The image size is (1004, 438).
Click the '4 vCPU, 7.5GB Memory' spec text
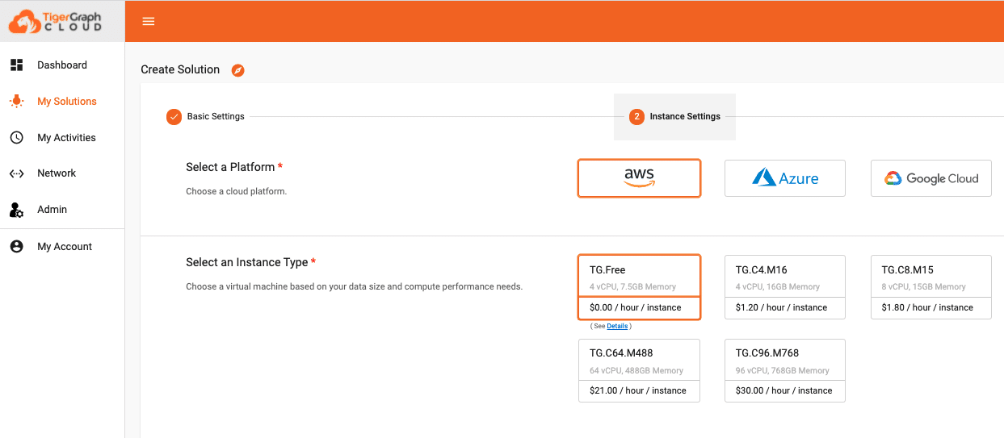[633, 287]
